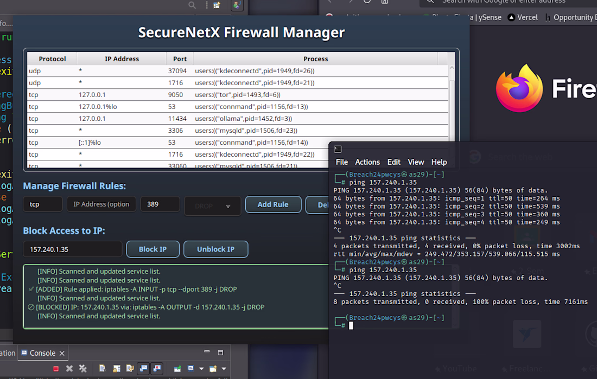This screenshot has height=379, width=597.
Task: Click Remove All Terminated Launches double-X icon
Action: tap(82, 368)
